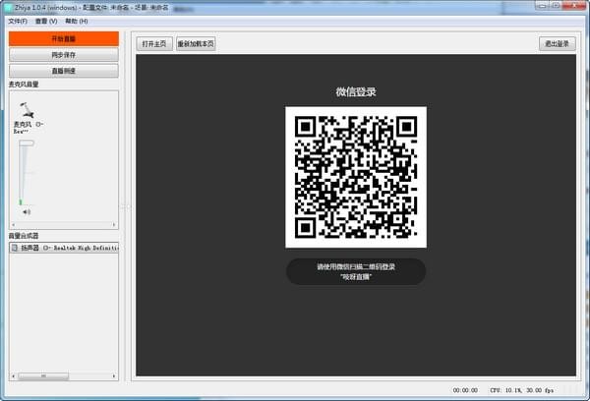The width and height of the screenshot is (590, 401).
Task: Click right arrow of mixer list scrollbar
Action: coord(114,375)
